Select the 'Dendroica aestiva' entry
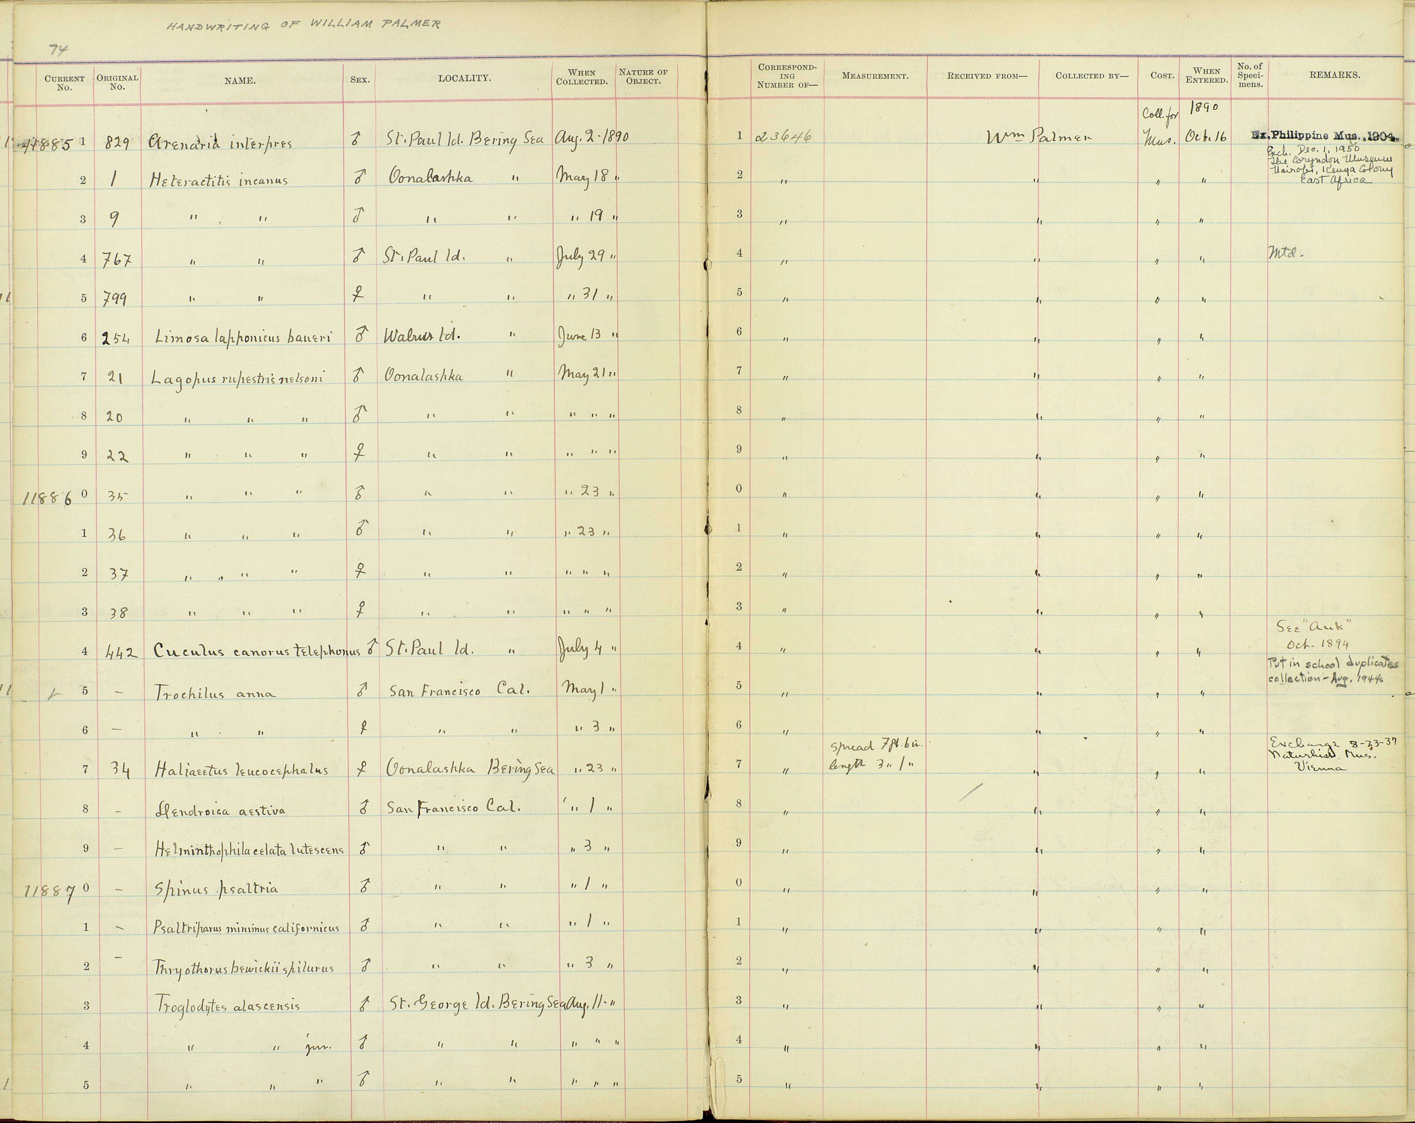1415x1123 pixels. coord(220,810)
